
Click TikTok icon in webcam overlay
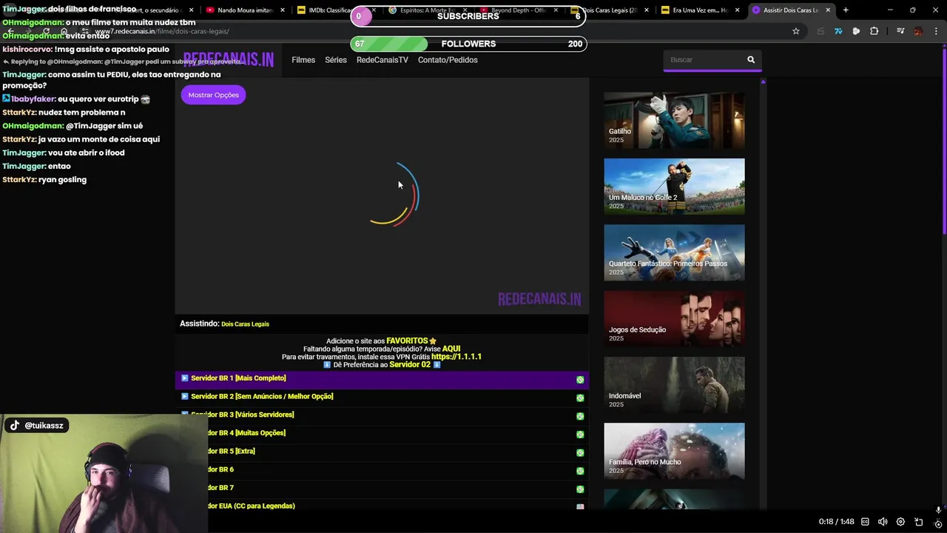point(15,426)
